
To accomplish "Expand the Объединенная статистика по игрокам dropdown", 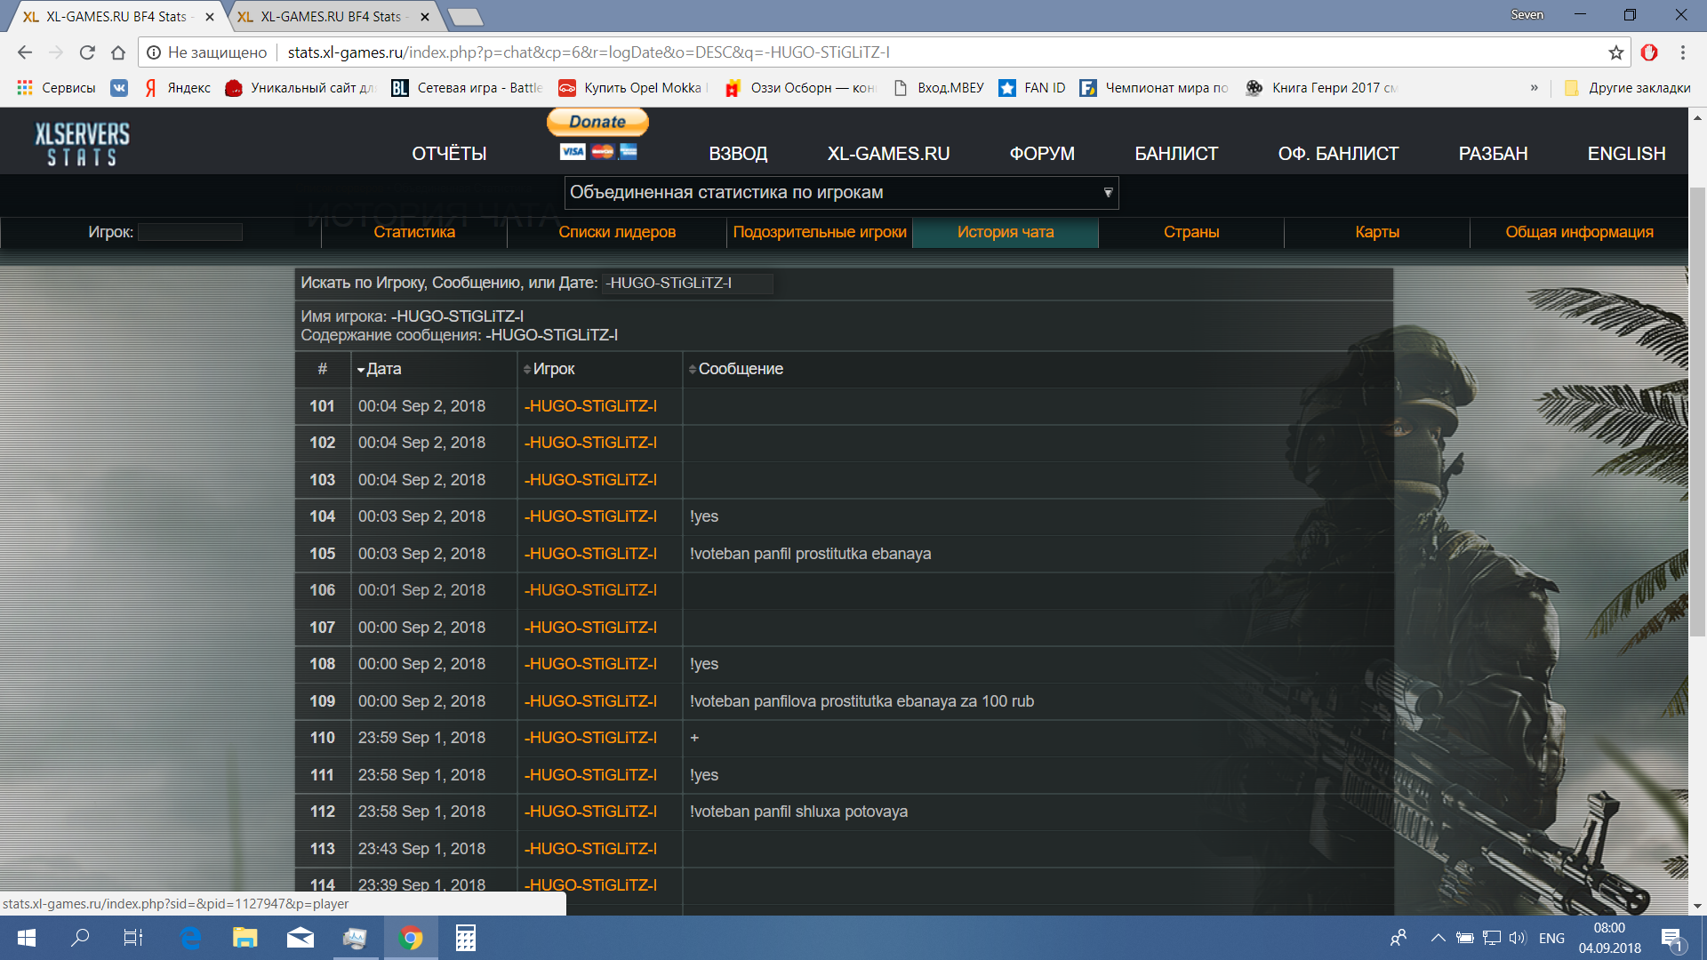I will pyautogui.click(x=841, y=193).
